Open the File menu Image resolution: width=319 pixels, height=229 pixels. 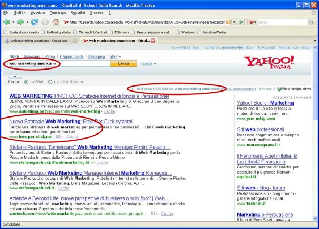tap(6, 13)
